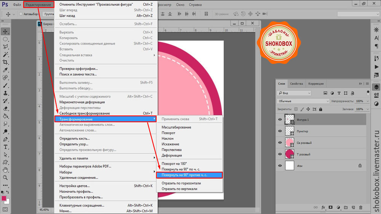
Task: Open the Обычные blend mode dropdown
Action: pyautogui.click(x=303, y=101)
